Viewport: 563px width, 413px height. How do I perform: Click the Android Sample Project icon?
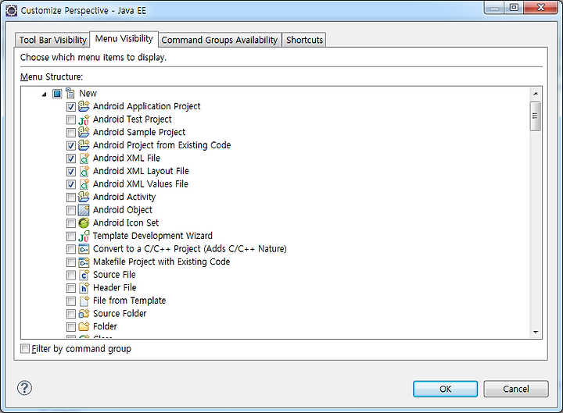[84, 132]
